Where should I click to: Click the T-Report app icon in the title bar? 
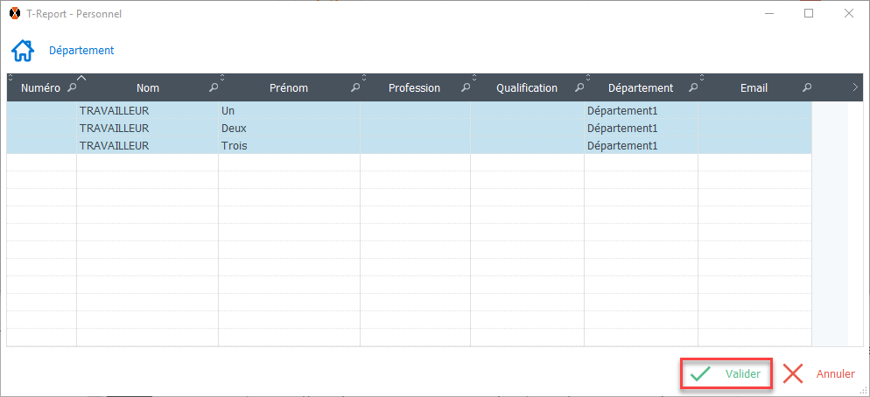tap(15, 14)
